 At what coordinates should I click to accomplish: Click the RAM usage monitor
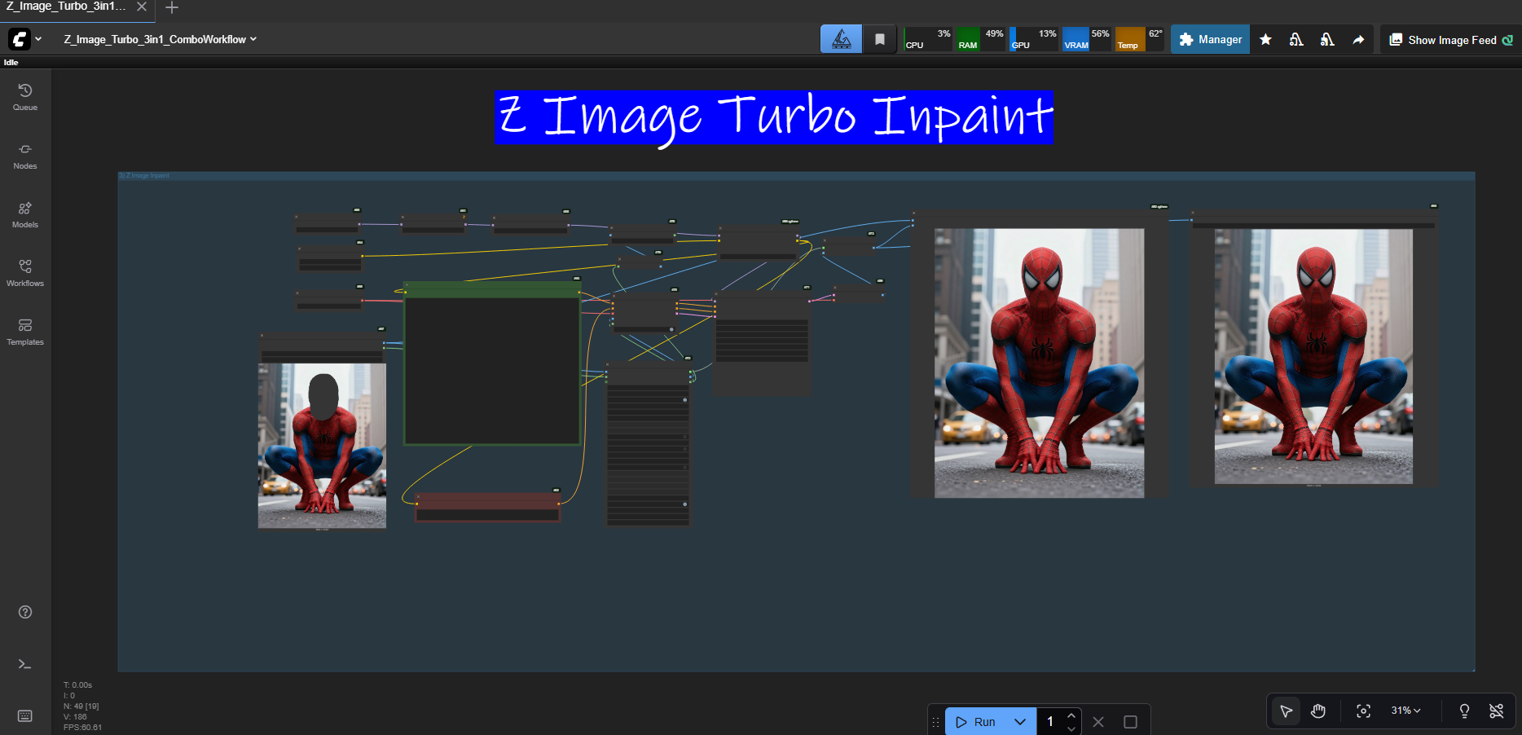[x=981, y=39]
